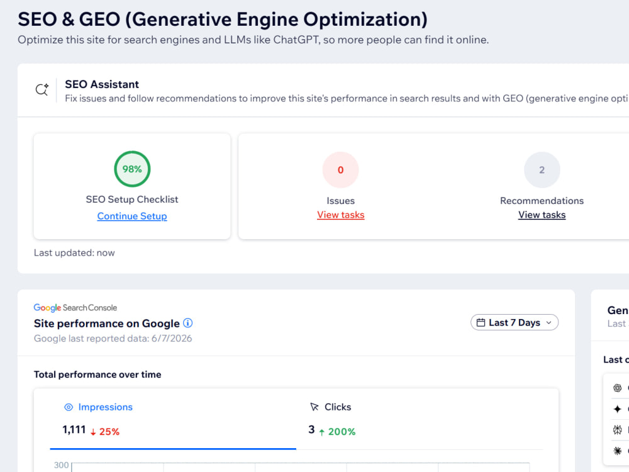Click the eye icon next to Impressions
The width and height of the screenshot is (629, 472).
pos(69,407)
